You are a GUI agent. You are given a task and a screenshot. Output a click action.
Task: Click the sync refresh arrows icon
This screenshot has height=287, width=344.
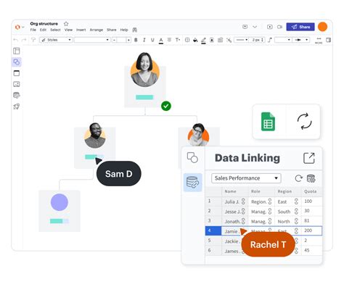tap(304, 121)
